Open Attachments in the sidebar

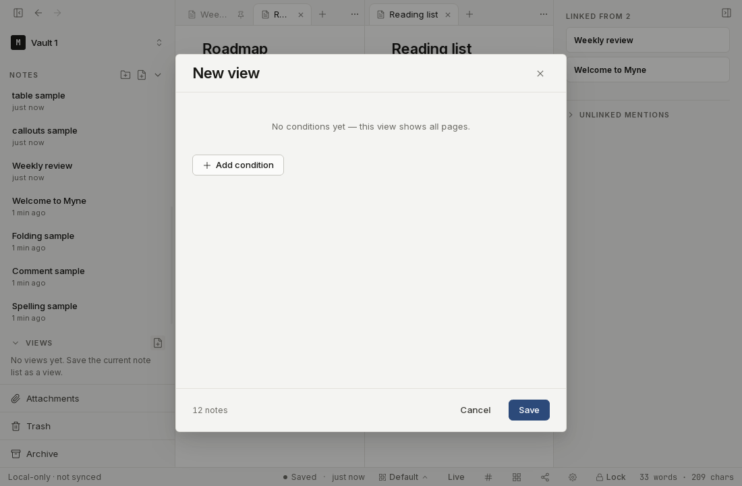87,398
